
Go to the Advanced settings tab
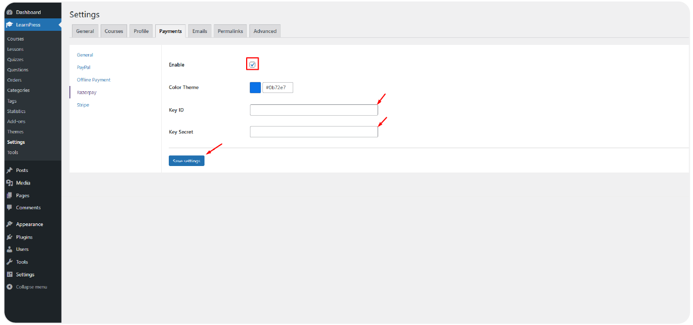coord(265,31)
